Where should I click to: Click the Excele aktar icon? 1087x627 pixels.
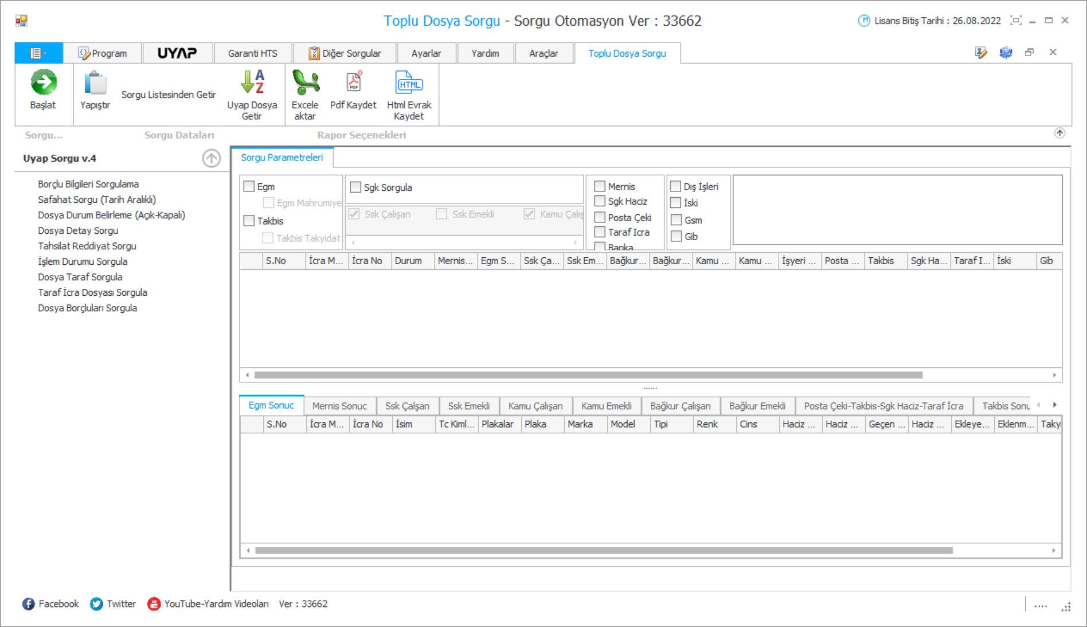(x=305, y=82)
